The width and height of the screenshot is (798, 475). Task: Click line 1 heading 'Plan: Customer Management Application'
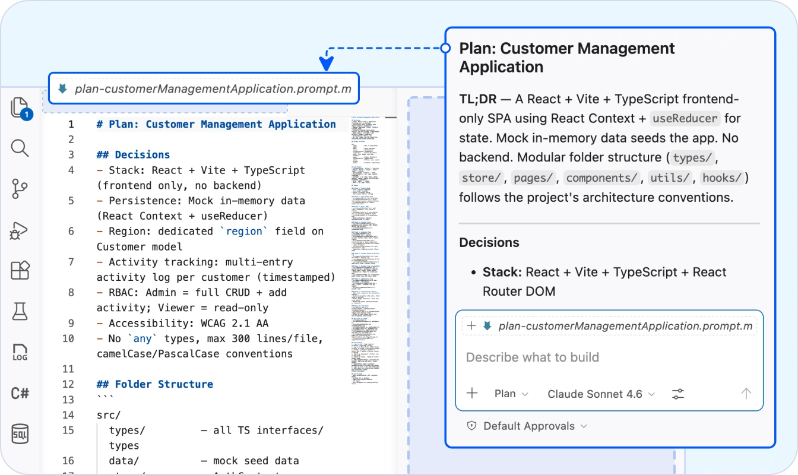(216, 124)
